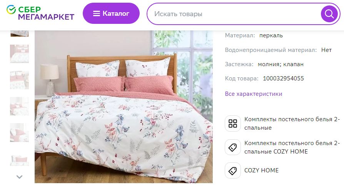Select the second bedding thumbnail
Screen dimensions: 344x187
[19, 54]
